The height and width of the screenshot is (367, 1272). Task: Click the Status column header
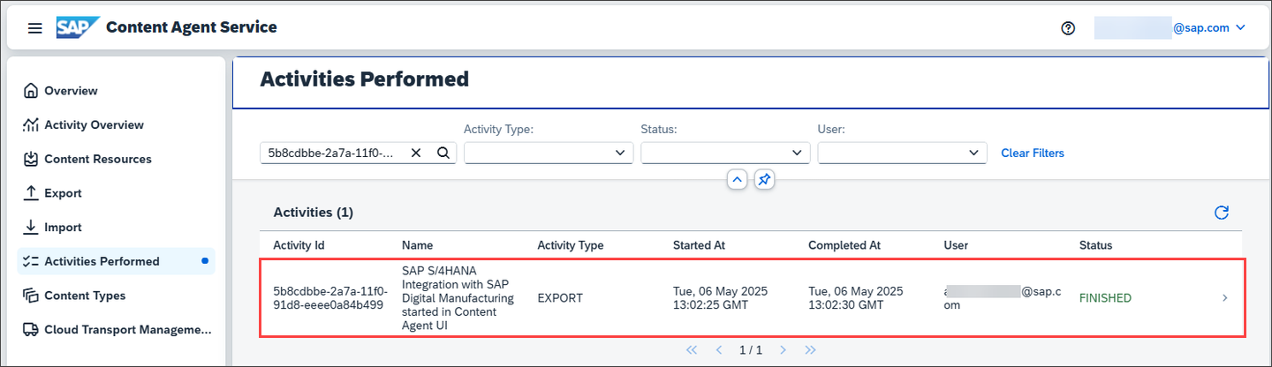(1095, 245)
